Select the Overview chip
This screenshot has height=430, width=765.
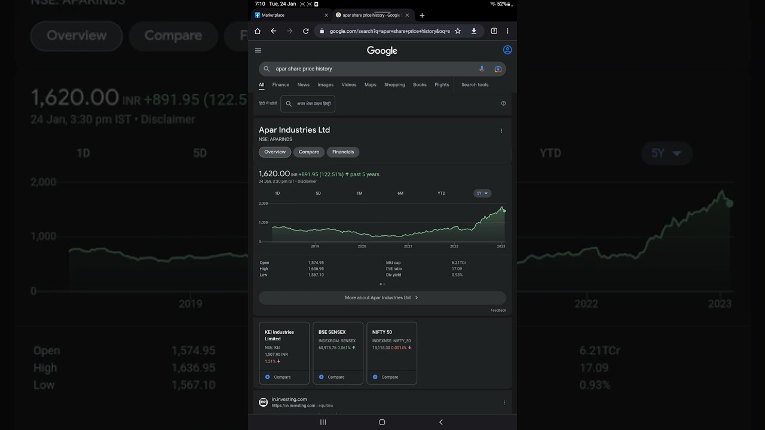[x=275, y=152]
